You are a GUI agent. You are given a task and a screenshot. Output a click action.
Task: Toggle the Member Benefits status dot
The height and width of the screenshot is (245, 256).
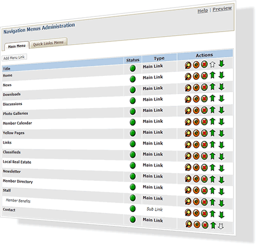pyautogui.click(x=133, y=208)
